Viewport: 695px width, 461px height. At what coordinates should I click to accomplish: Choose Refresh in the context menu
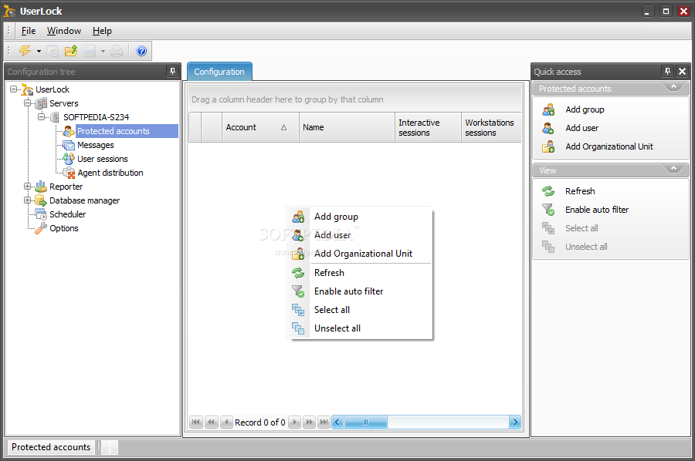pos(360,273)
